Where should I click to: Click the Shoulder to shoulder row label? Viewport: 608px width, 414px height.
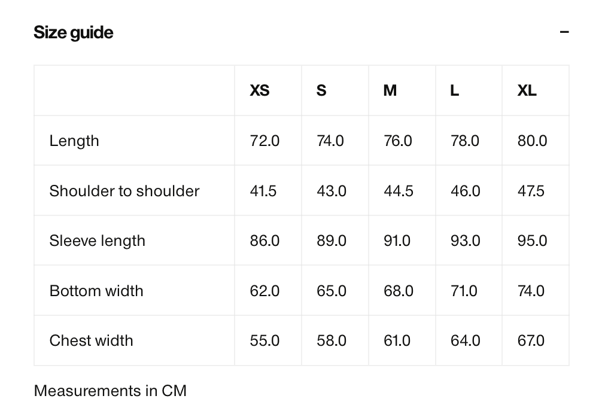[x=124, y=191]
